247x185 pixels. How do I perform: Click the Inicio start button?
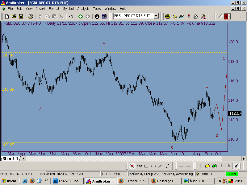[10, 181]
